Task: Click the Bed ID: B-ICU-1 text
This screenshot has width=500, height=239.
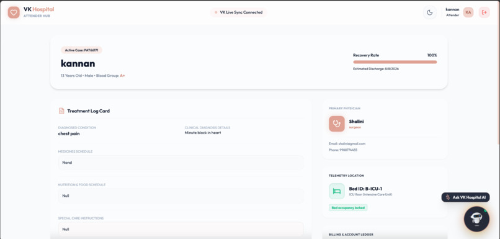Action: (365, 189)
